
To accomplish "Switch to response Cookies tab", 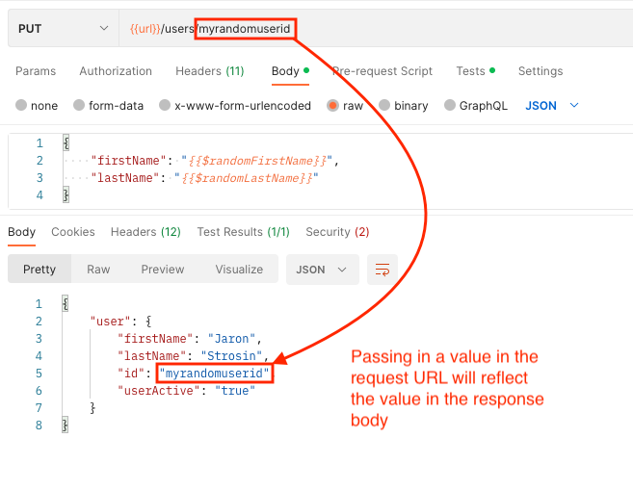I will tap(73, 232).
